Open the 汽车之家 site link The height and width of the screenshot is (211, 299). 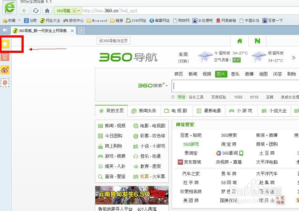point(191,173)
